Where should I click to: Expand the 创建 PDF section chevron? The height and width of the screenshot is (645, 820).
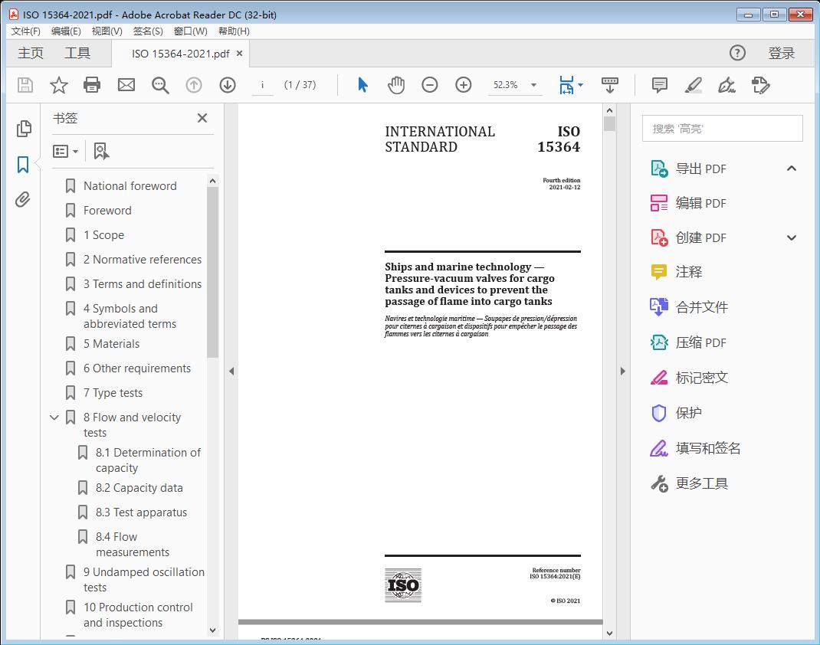pyautogui.click(x=792, y=238)
